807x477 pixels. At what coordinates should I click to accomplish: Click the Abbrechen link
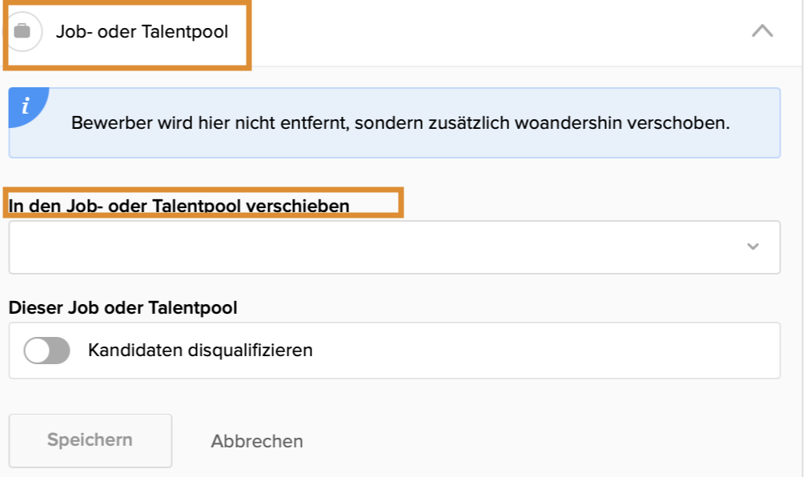(x=257, y=441)
